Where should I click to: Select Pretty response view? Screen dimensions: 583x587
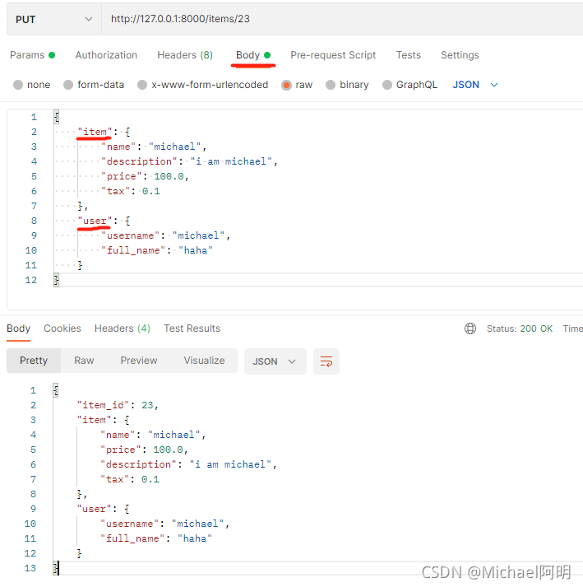coord(34,361)
